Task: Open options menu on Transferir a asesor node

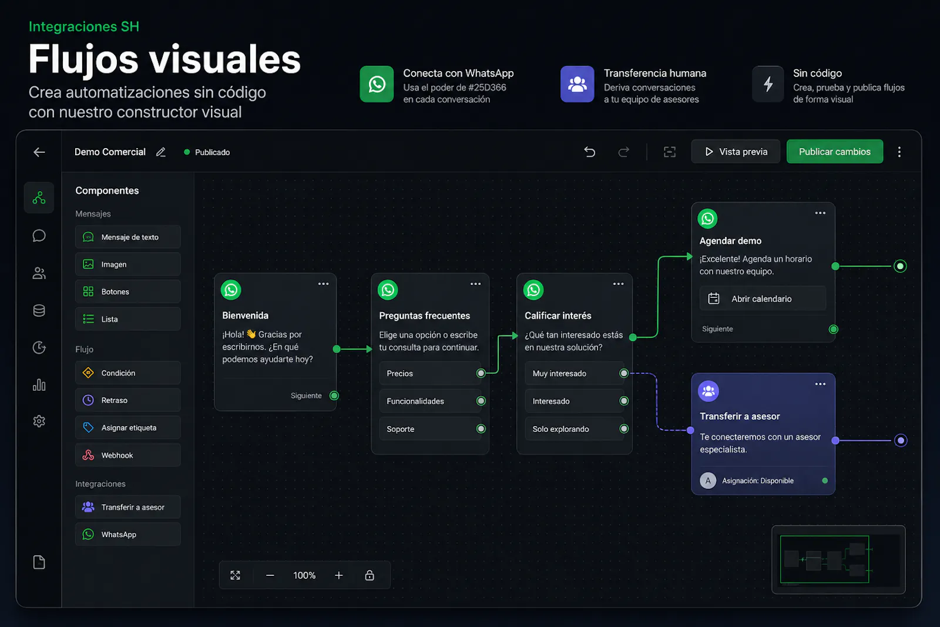Action: 821,384
